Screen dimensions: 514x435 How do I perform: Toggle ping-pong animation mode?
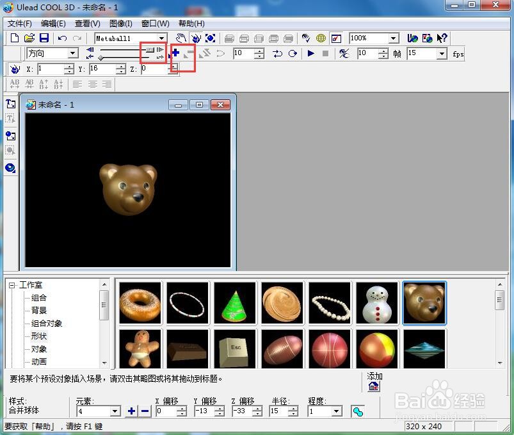tap(277, 53)
